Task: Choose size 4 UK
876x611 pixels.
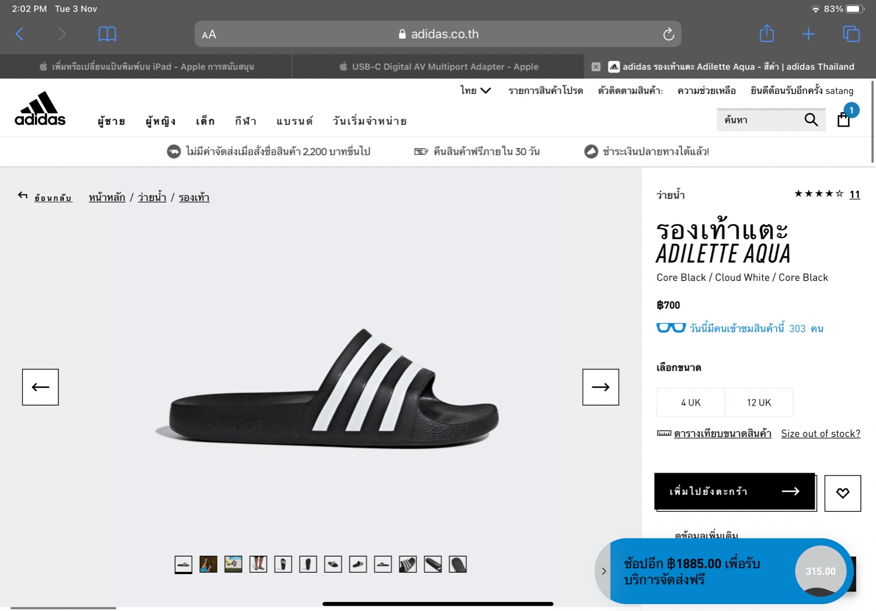Action: coord(690,403)
